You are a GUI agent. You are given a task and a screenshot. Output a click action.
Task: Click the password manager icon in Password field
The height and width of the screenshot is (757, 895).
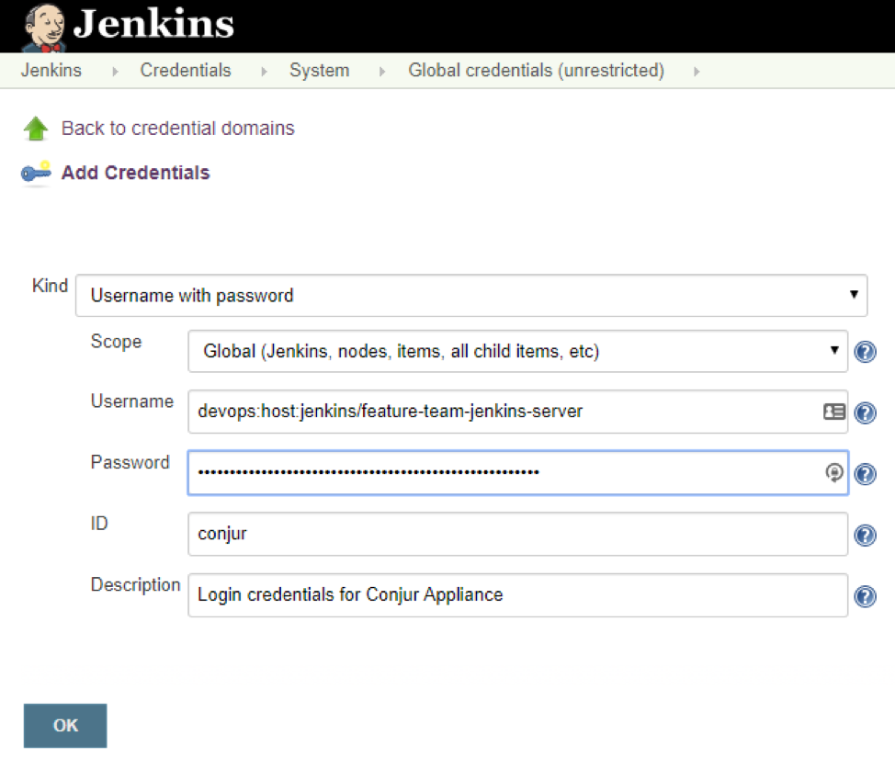coord(834,472)
